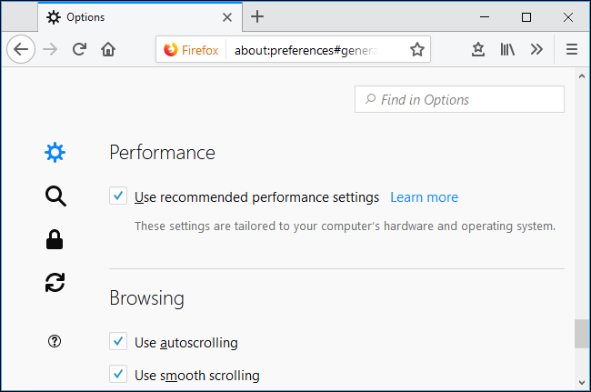The width and height of the screenshot is (591, 392).
Task: Toggle Use autoscrolling checkbox
Action: click(118, 342)
